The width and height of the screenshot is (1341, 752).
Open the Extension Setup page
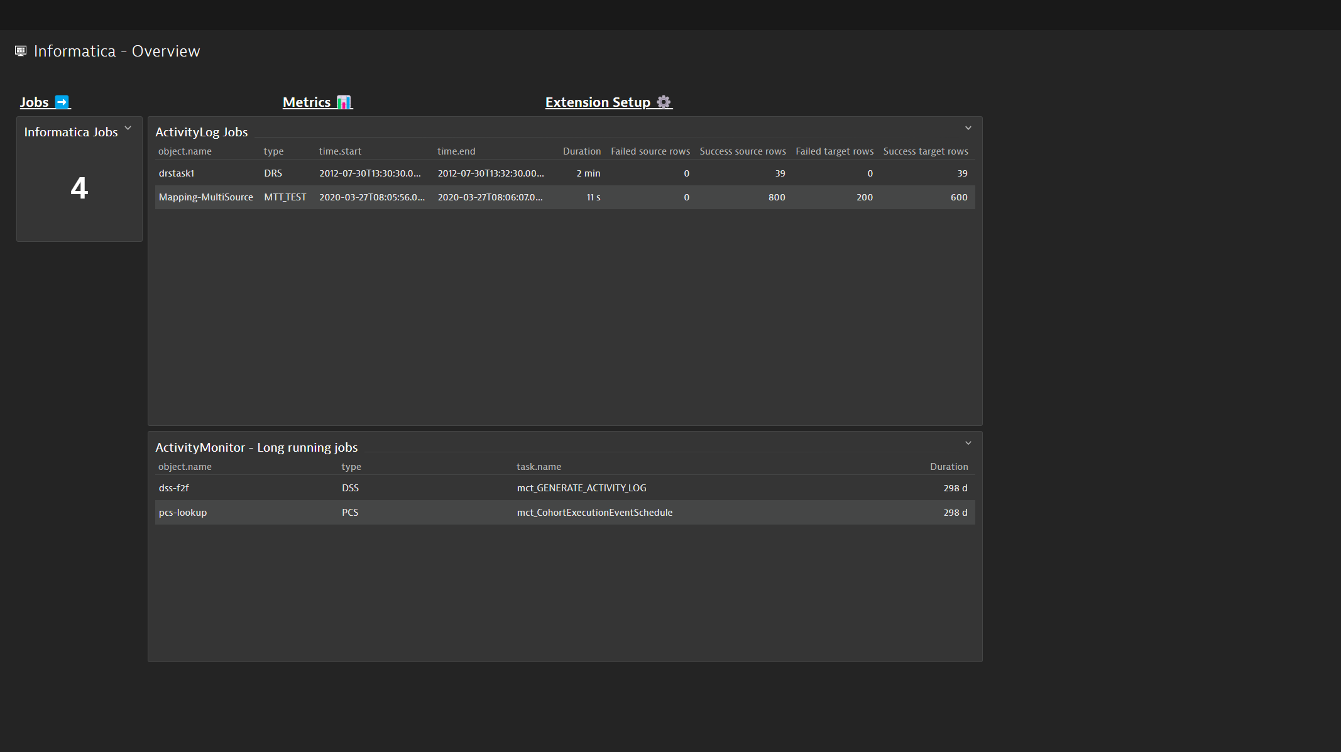(597, 101)
